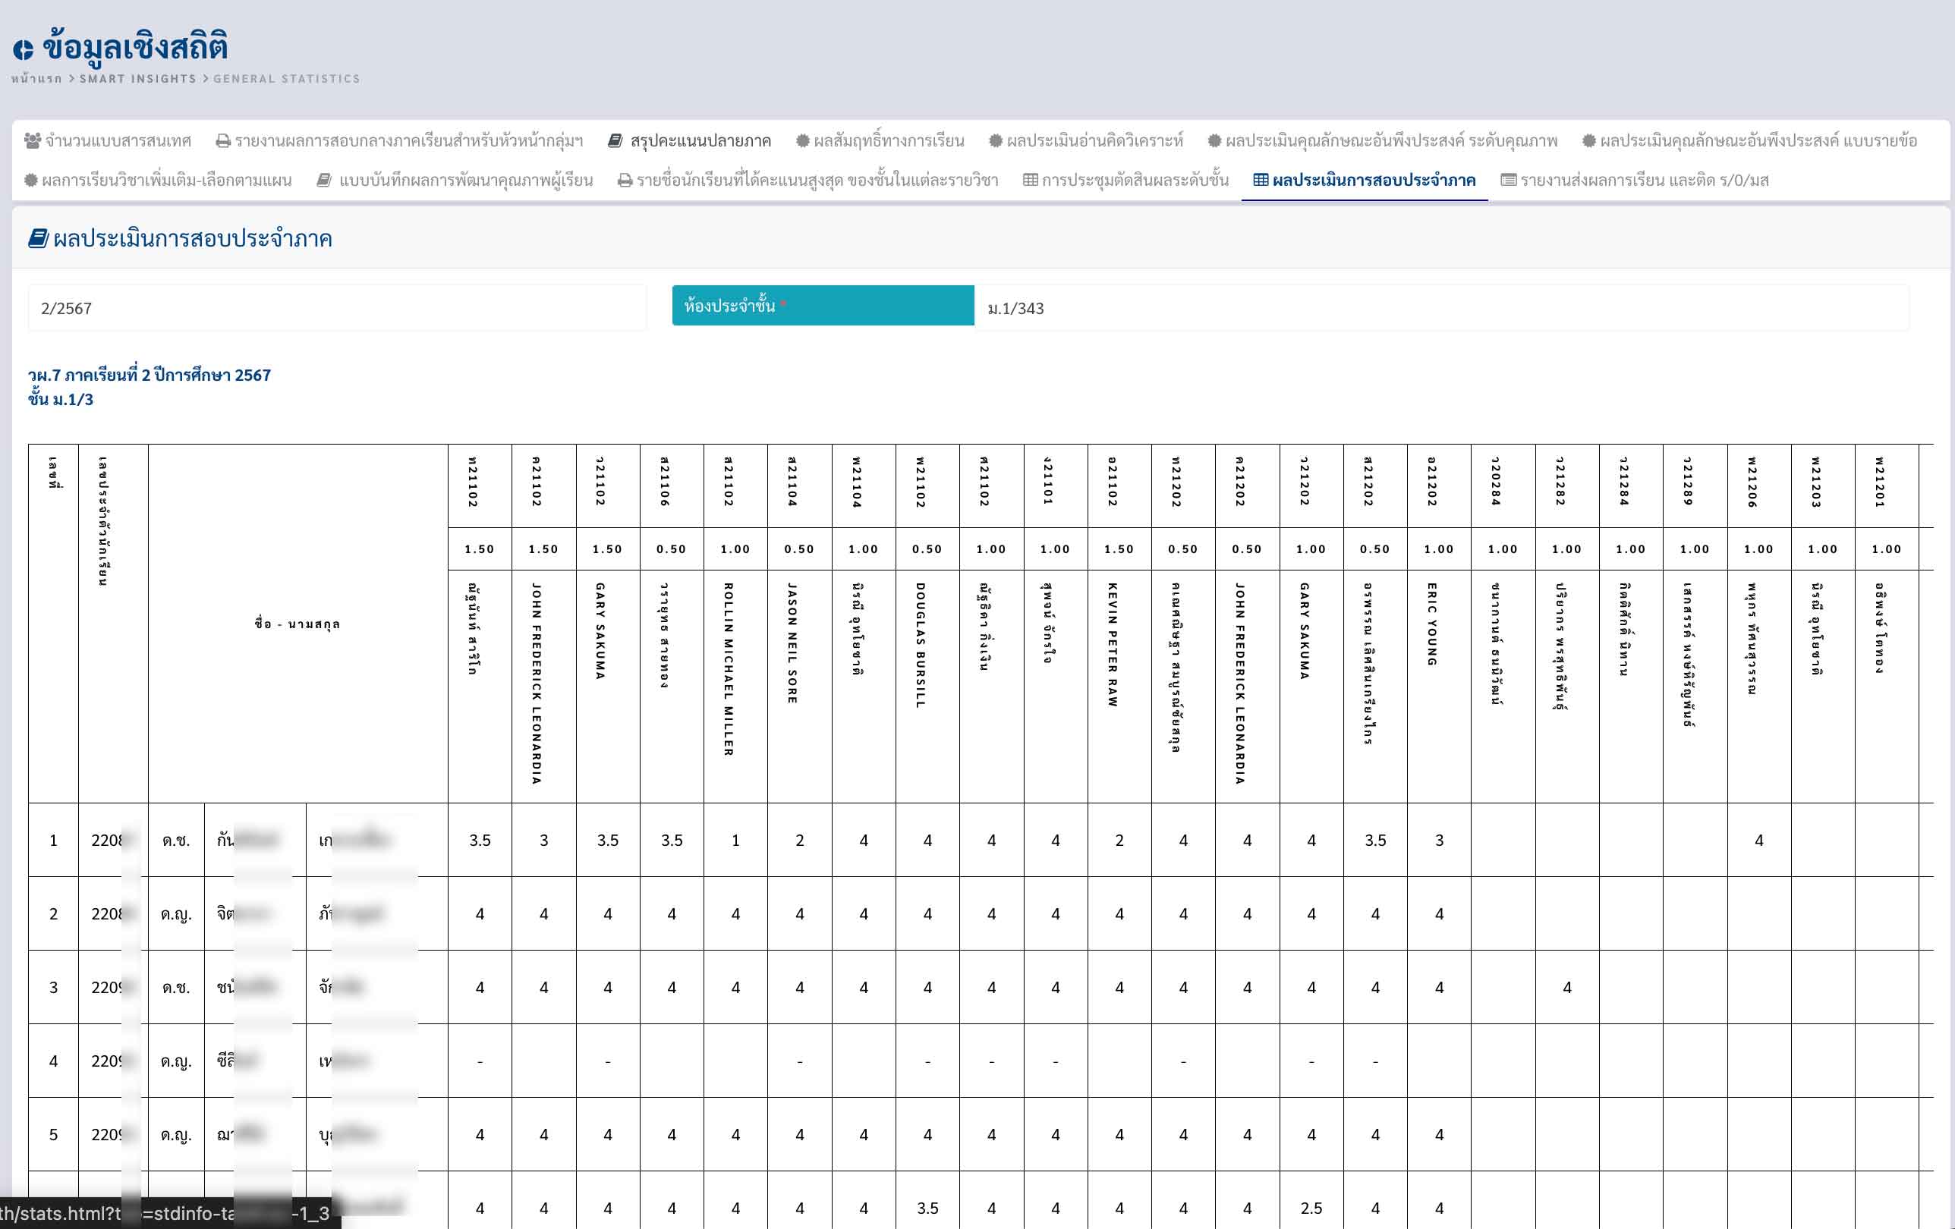Click subject header DOUGLAS BURSILL

coord(920,645)
